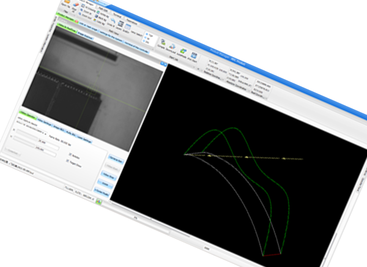Expand the Start Job group launcher
Screen dimensions: 367x267
tap(194, 67)
